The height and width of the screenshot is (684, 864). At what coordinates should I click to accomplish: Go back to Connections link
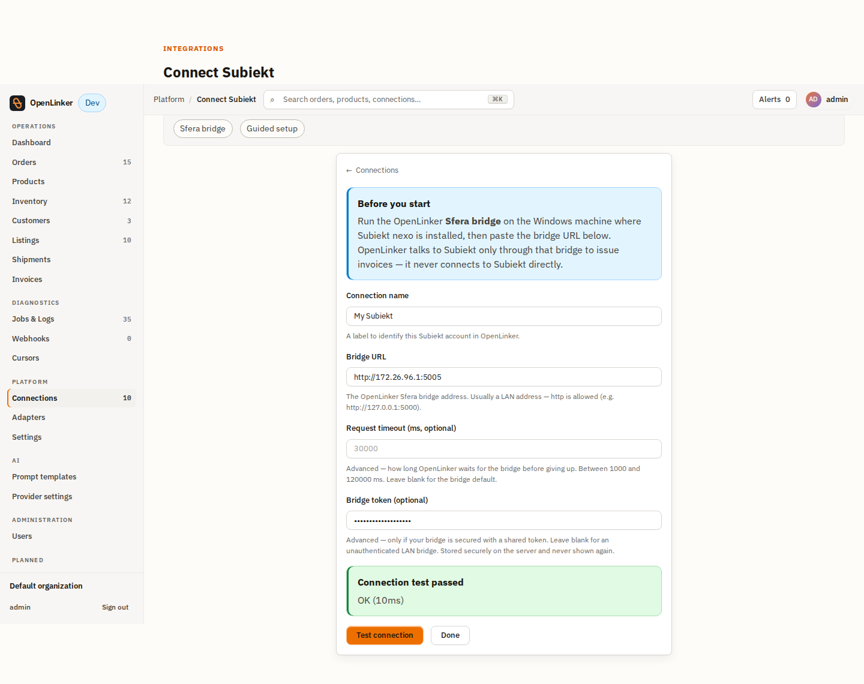pyautogui.click(x=372, y=170)
